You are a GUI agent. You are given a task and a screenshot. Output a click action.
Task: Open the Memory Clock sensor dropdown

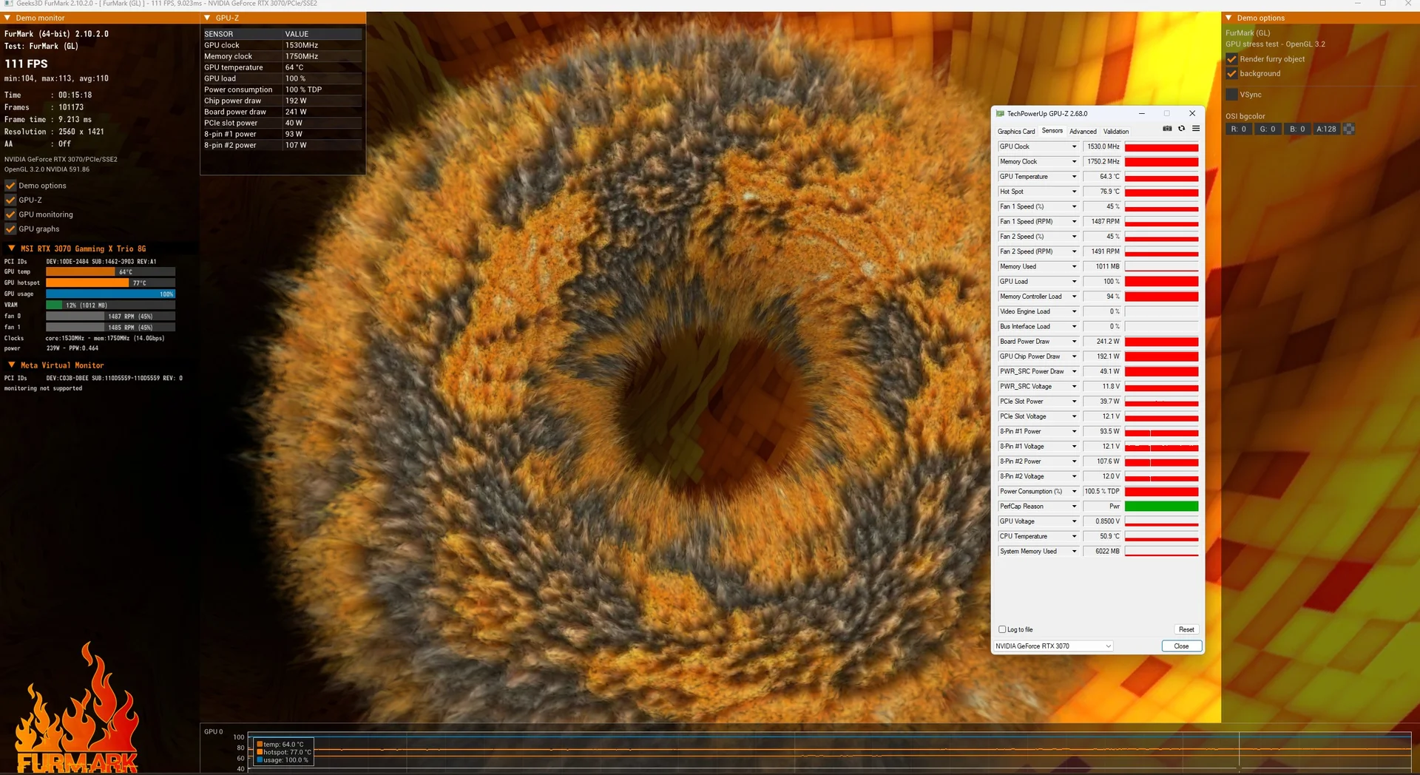(x=1074, y=162)
